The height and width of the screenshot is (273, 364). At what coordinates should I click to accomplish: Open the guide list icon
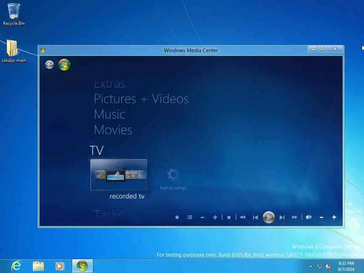(x=190, y=217)
